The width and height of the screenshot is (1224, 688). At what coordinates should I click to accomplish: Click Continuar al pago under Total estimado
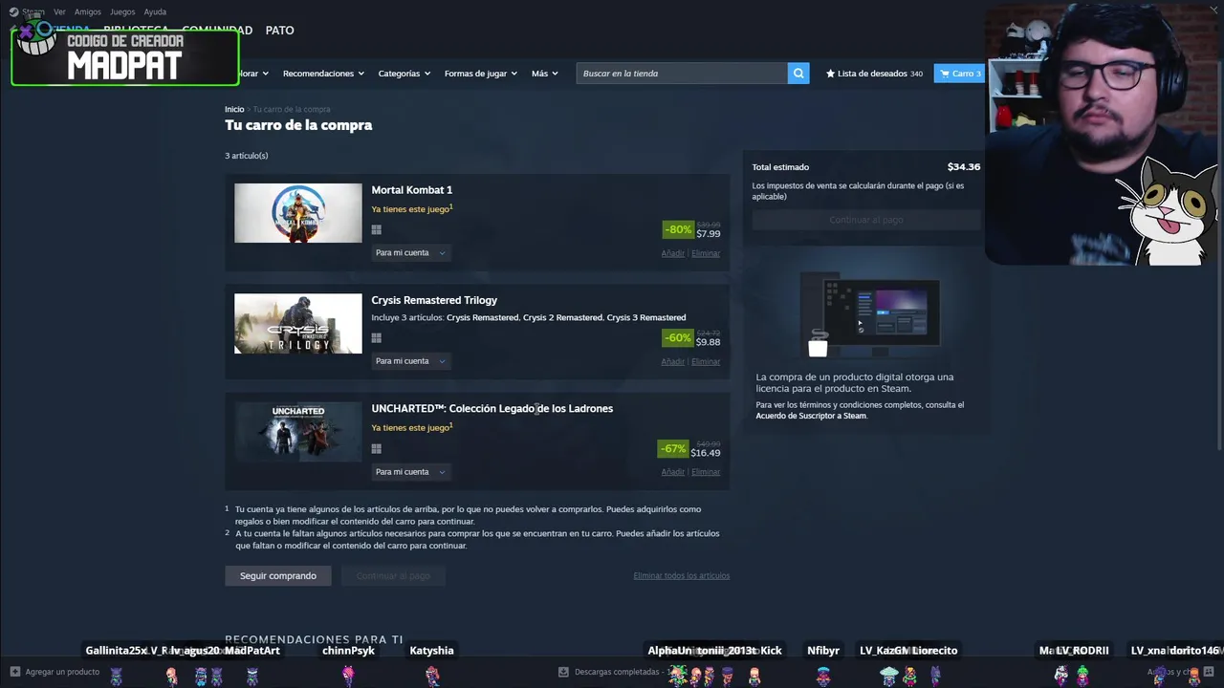[866, 220]
